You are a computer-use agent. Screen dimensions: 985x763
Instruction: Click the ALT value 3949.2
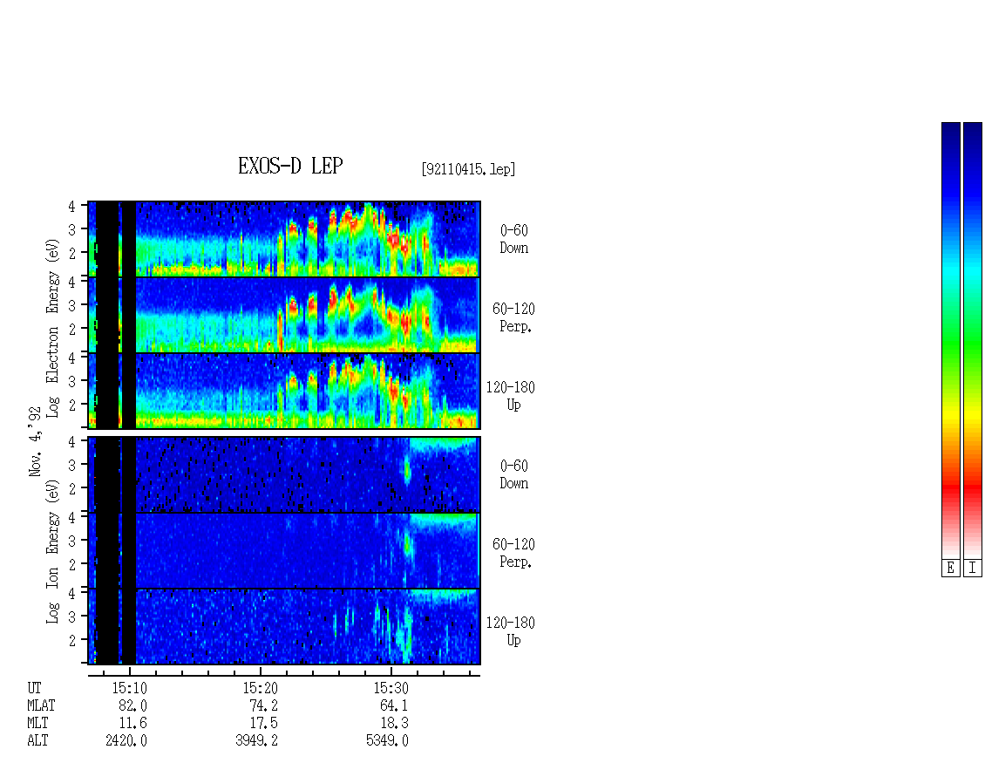(257, 741)
